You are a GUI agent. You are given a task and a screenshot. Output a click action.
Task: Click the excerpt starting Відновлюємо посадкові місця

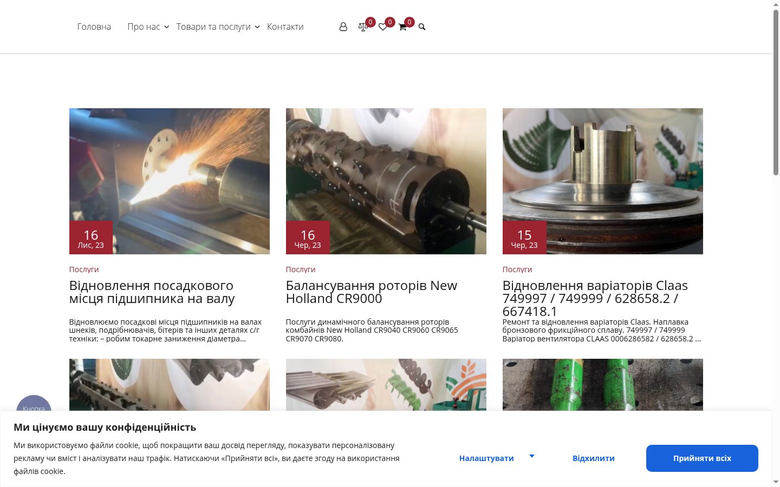click(166, 330)
